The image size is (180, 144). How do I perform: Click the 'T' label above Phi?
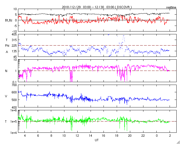pyautogui.click(x=6, y=40)
